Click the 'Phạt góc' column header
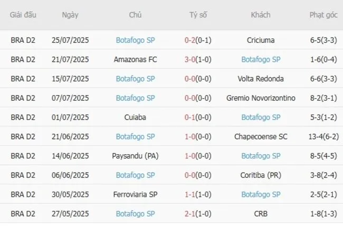343x226 pixels. coord(323,15)
